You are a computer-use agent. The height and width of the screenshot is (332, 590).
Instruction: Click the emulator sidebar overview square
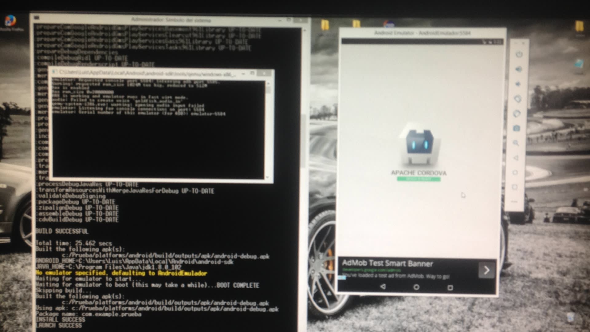(515, 187)
